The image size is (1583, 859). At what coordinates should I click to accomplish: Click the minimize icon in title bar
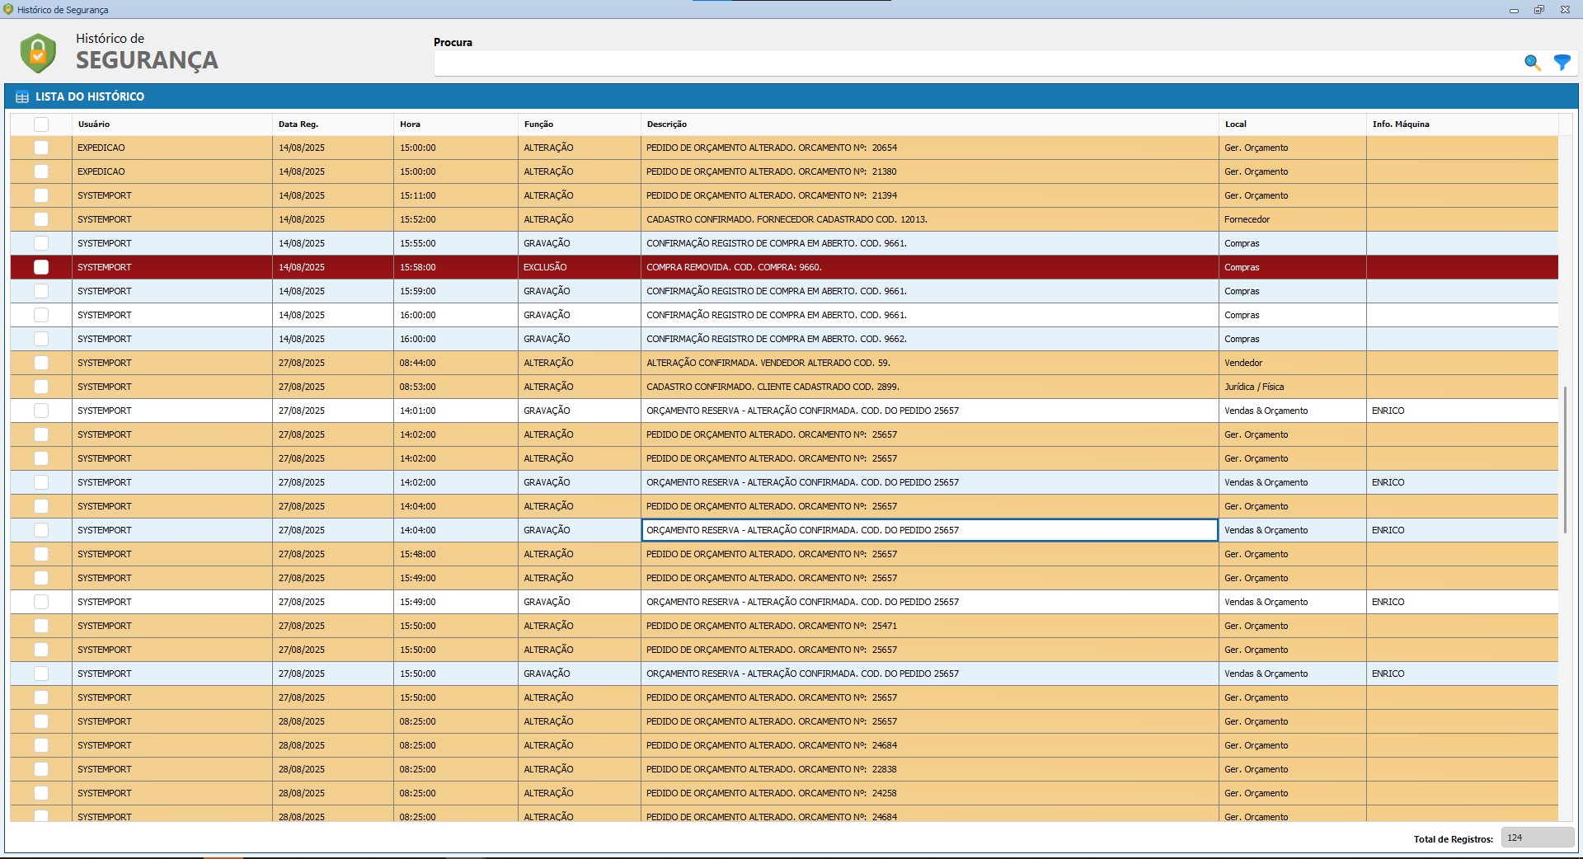click(x=1514, y=10)
